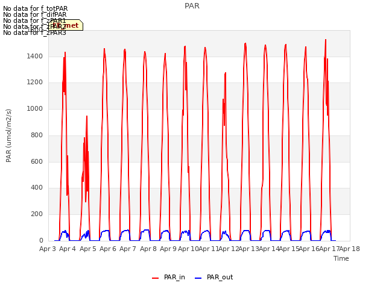Click the x-axis tick label Apr 6
Image resolution: width=386 pixels, height=289 pixels.
point(108,249)
